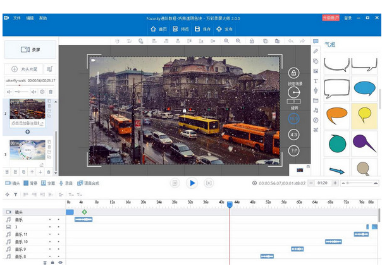Switch to 背景 background tab

pyautogui.click(x=30, y=183)
